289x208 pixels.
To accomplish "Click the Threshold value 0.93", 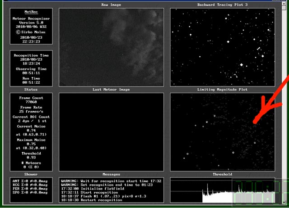I will point(31,157).
